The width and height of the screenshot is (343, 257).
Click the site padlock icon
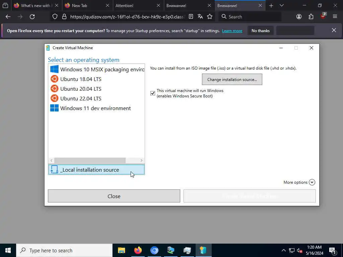64,17
